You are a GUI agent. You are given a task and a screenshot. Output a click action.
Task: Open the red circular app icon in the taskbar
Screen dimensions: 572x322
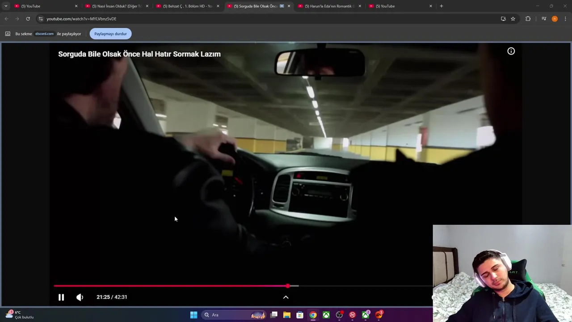(x=353, y=315)
